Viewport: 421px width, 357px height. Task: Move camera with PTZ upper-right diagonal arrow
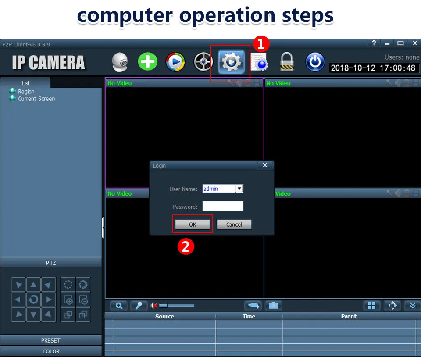(x=48, y=285)
